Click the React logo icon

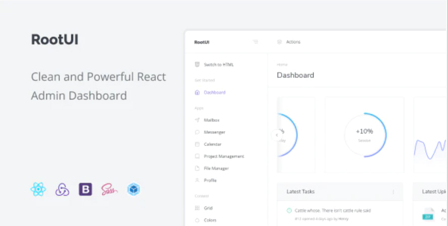pos(38,189)
